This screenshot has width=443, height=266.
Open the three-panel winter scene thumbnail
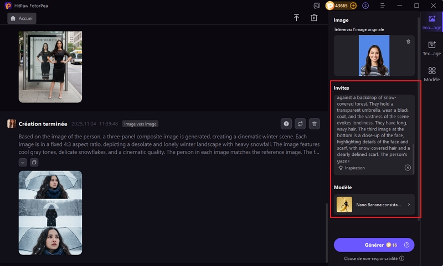coord(50,212)
